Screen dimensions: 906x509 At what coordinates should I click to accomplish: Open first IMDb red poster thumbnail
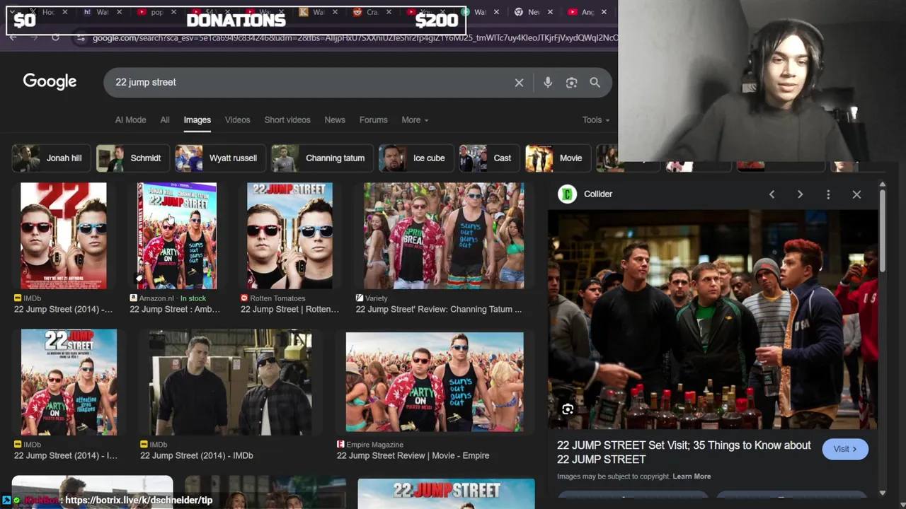64,235
